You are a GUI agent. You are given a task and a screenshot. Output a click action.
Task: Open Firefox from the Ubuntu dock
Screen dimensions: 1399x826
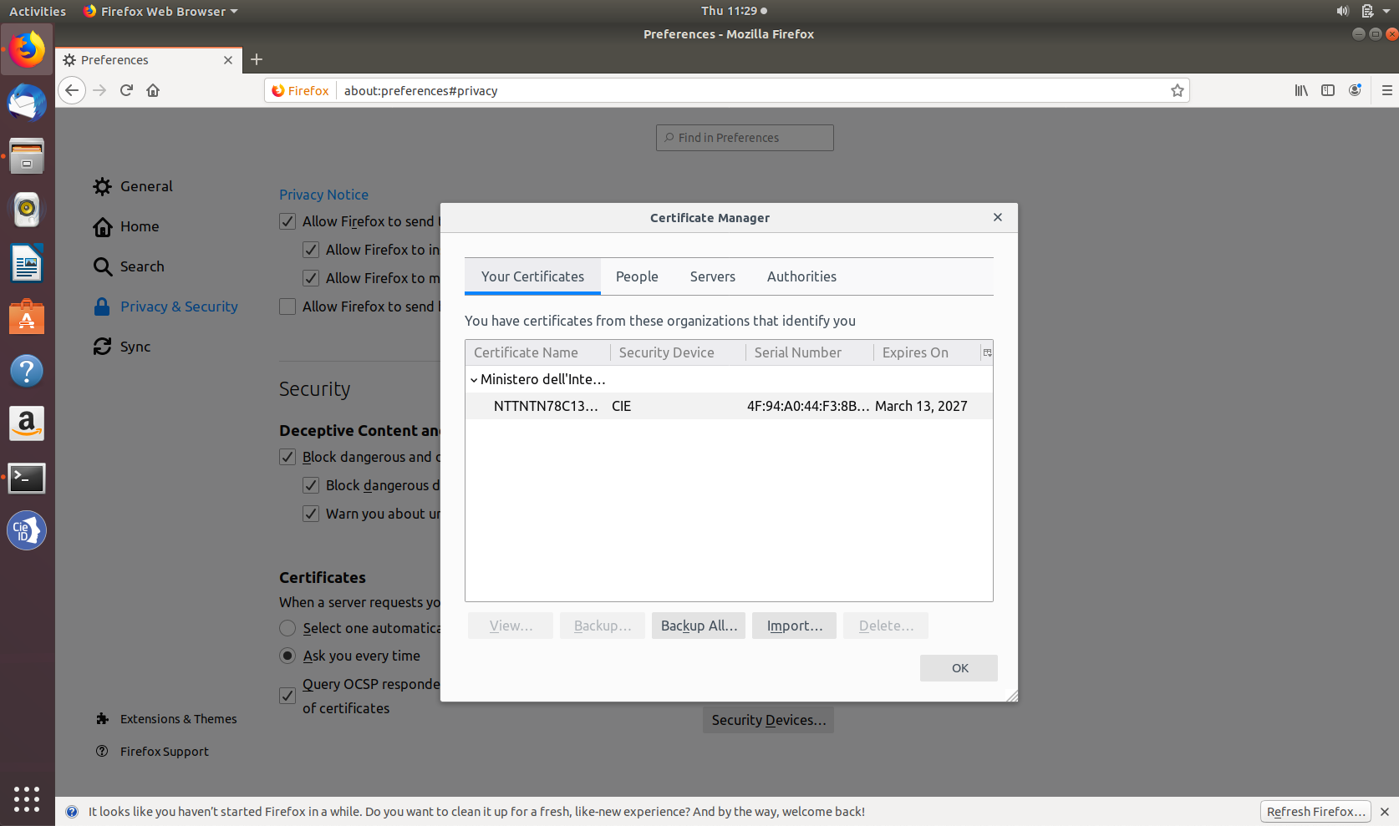(x=27, y=50)
